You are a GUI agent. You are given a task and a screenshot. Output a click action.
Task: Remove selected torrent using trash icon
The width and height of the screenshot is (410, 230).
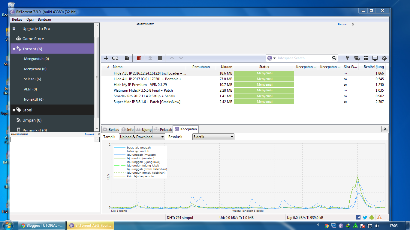tap(138, 58)
